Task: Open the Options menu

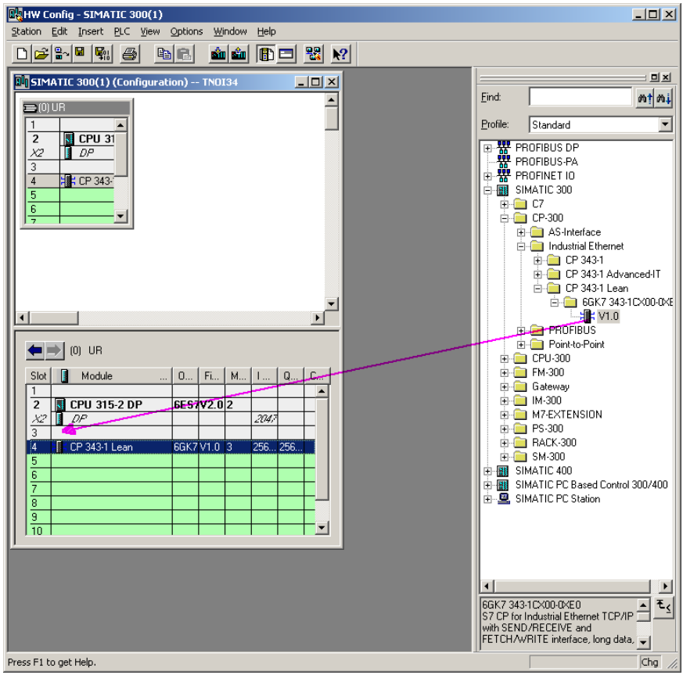Action: tap(186, 31)
